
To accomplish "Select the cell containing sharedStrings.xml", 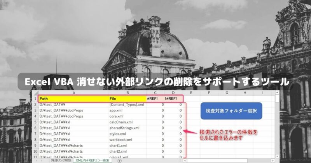I will click(x=127, y=128).
